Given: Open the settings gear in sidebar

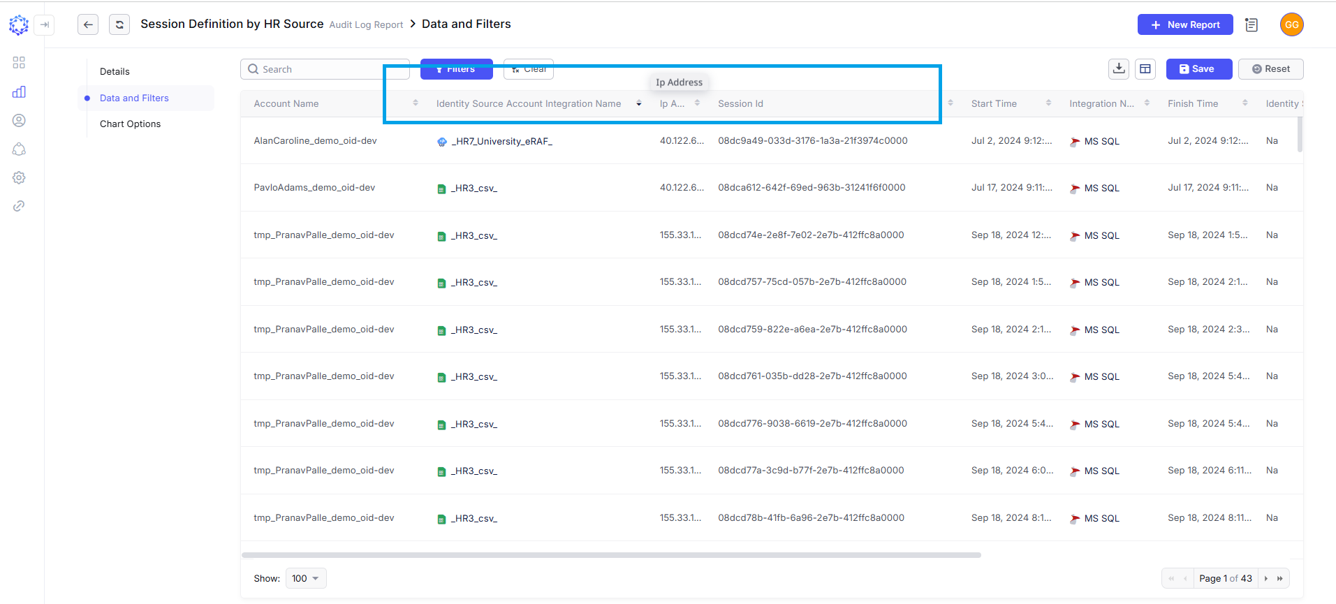Looking at the screenshot, I should [x=19, y=177].
